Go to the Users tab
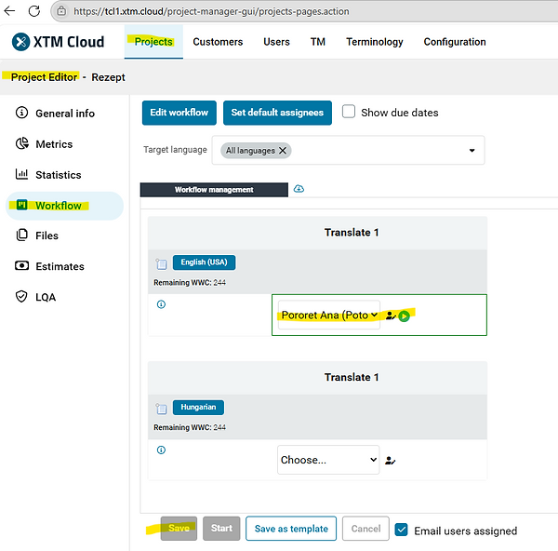The image size is (558, 551). (x=276, y=42)
